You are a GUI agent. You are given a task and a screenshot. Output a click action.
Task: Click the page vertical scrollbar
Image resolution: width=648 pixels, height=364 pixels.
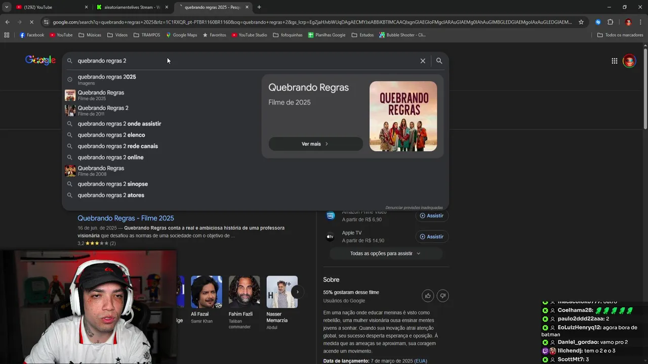tap(645, 88)
